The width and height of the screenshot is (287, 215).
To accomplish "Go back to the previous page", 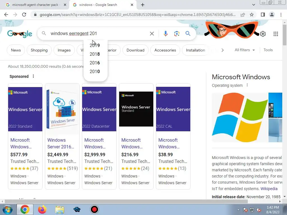I will click(x=6, y=15).
